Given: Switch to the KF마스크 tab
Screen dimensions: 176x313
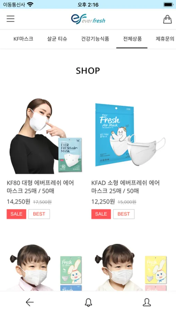Looking at the screenshot, I should tap(23, 39).
